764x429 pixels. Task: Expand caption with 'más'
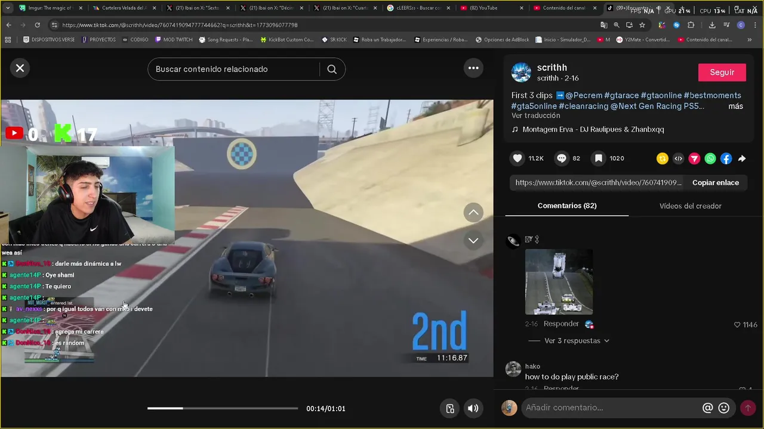pos(735,106)
